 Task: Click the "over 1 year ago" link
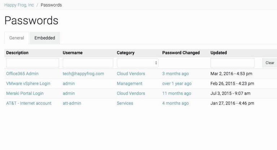(177, 83)
